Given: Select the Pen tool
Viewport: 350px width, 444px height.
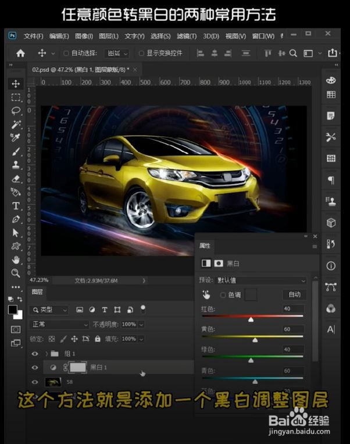Looking at the screenshot, I should [x=16, y=219].
